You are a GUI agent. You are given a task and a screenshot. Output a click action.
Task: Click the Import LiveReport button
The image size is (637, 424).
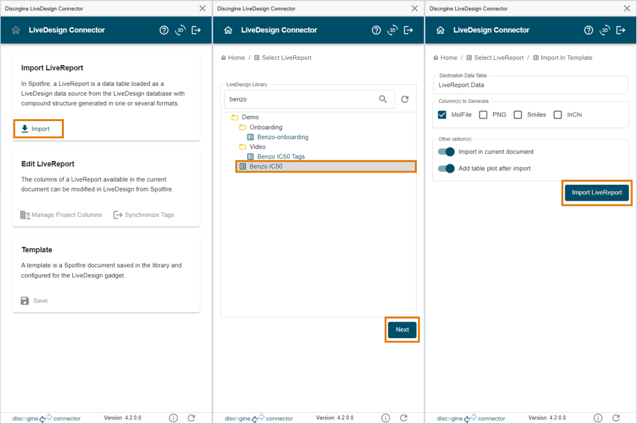click(597, 193)
